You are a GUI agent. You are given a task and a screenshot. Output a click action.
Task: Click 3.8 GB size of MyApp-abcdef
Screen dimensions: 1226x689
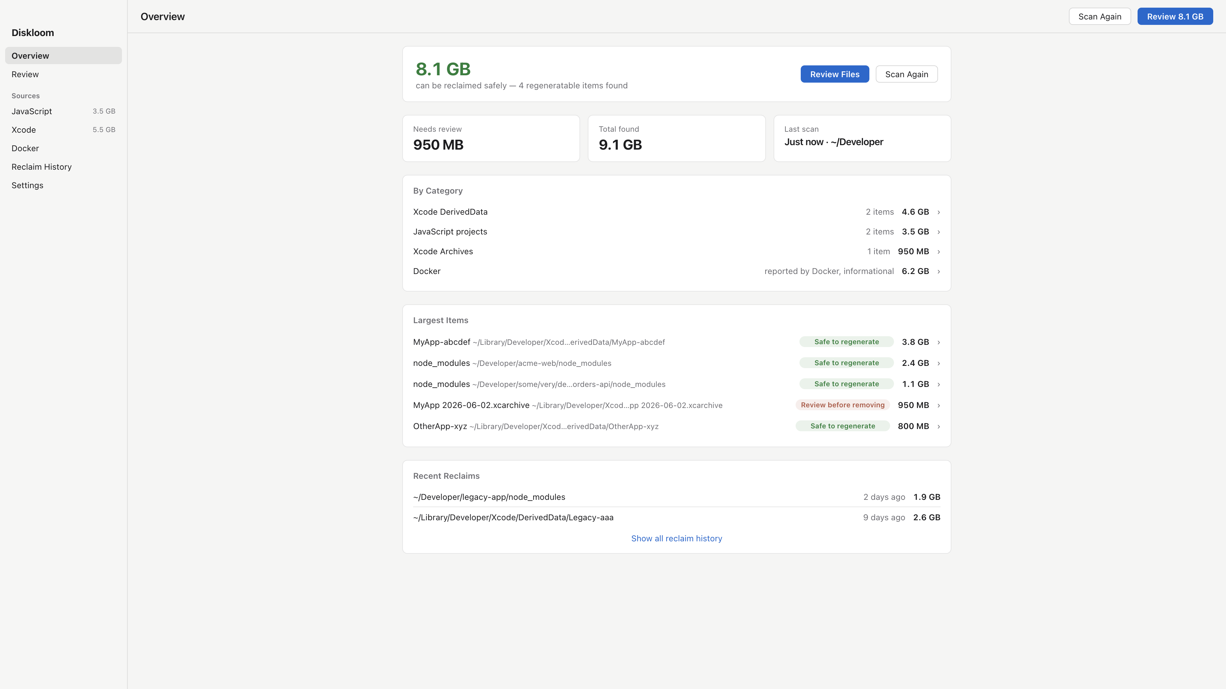pyautogui.click(x=915, y=342)
